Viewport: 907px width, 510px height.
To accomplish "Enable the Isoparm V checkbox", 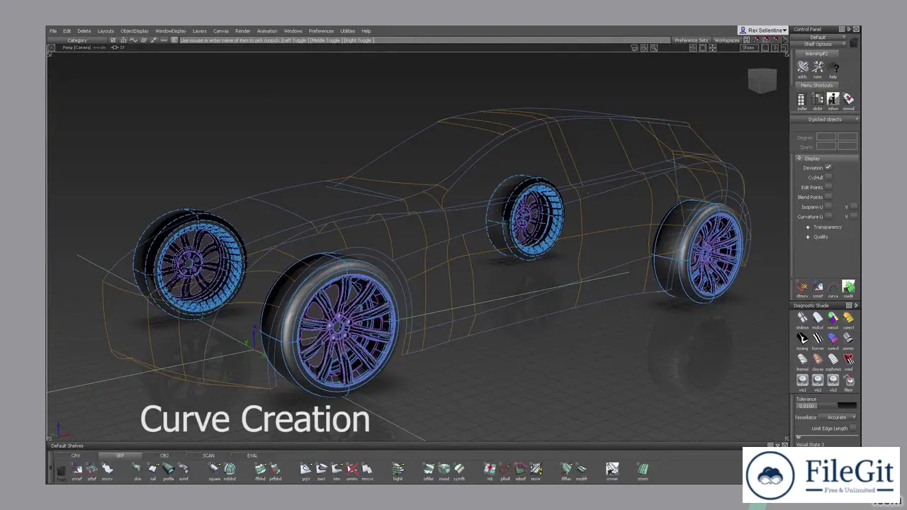I will pyautogui.click(x=853, y=207).
